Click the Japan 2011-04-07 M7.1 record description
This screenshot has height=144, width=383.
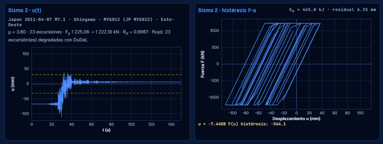click(91, 22)
